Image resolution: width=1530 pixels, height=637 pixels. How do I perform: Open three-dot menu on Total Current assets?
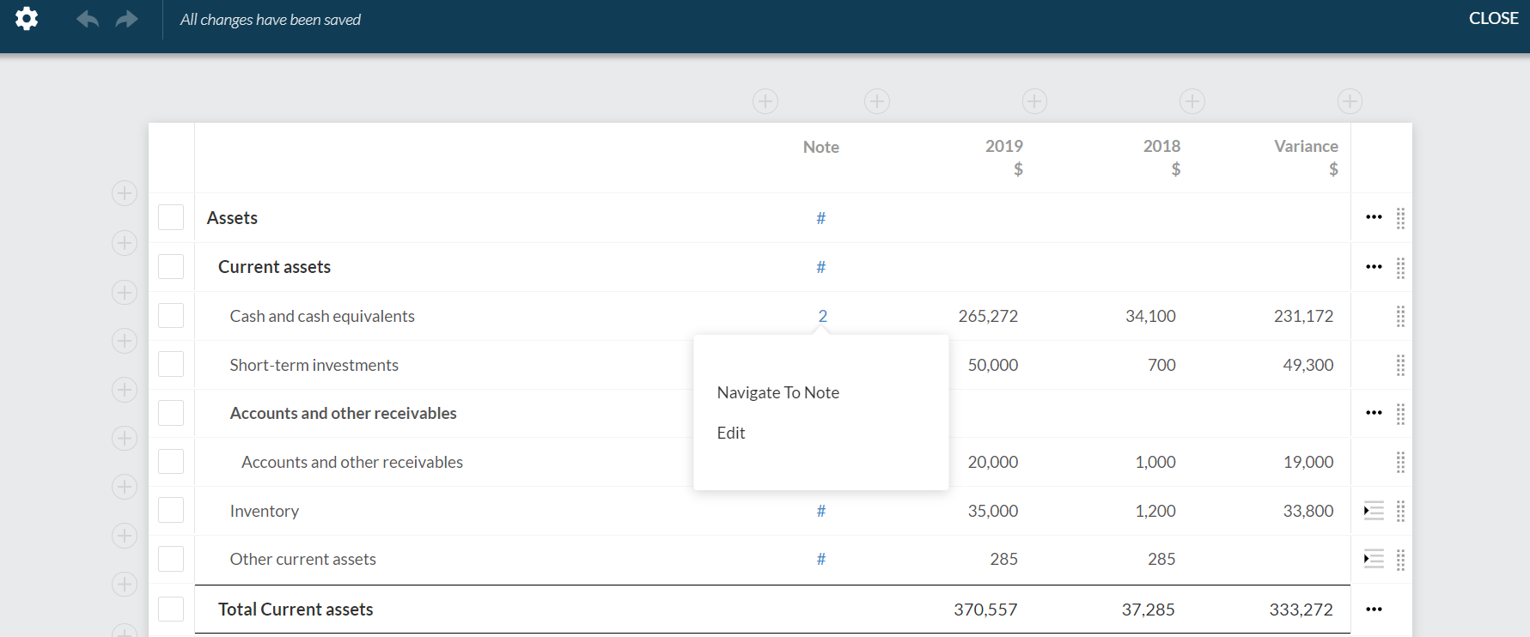pos(1374,610)
